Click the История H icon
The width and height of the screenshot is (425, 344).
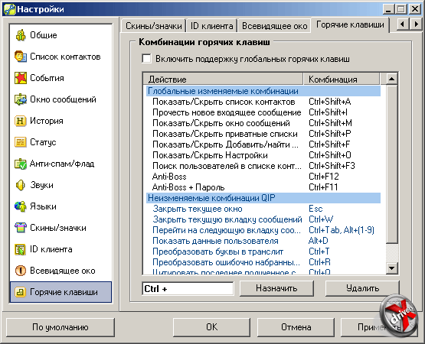pyautogui.click(x=21, y=121)
